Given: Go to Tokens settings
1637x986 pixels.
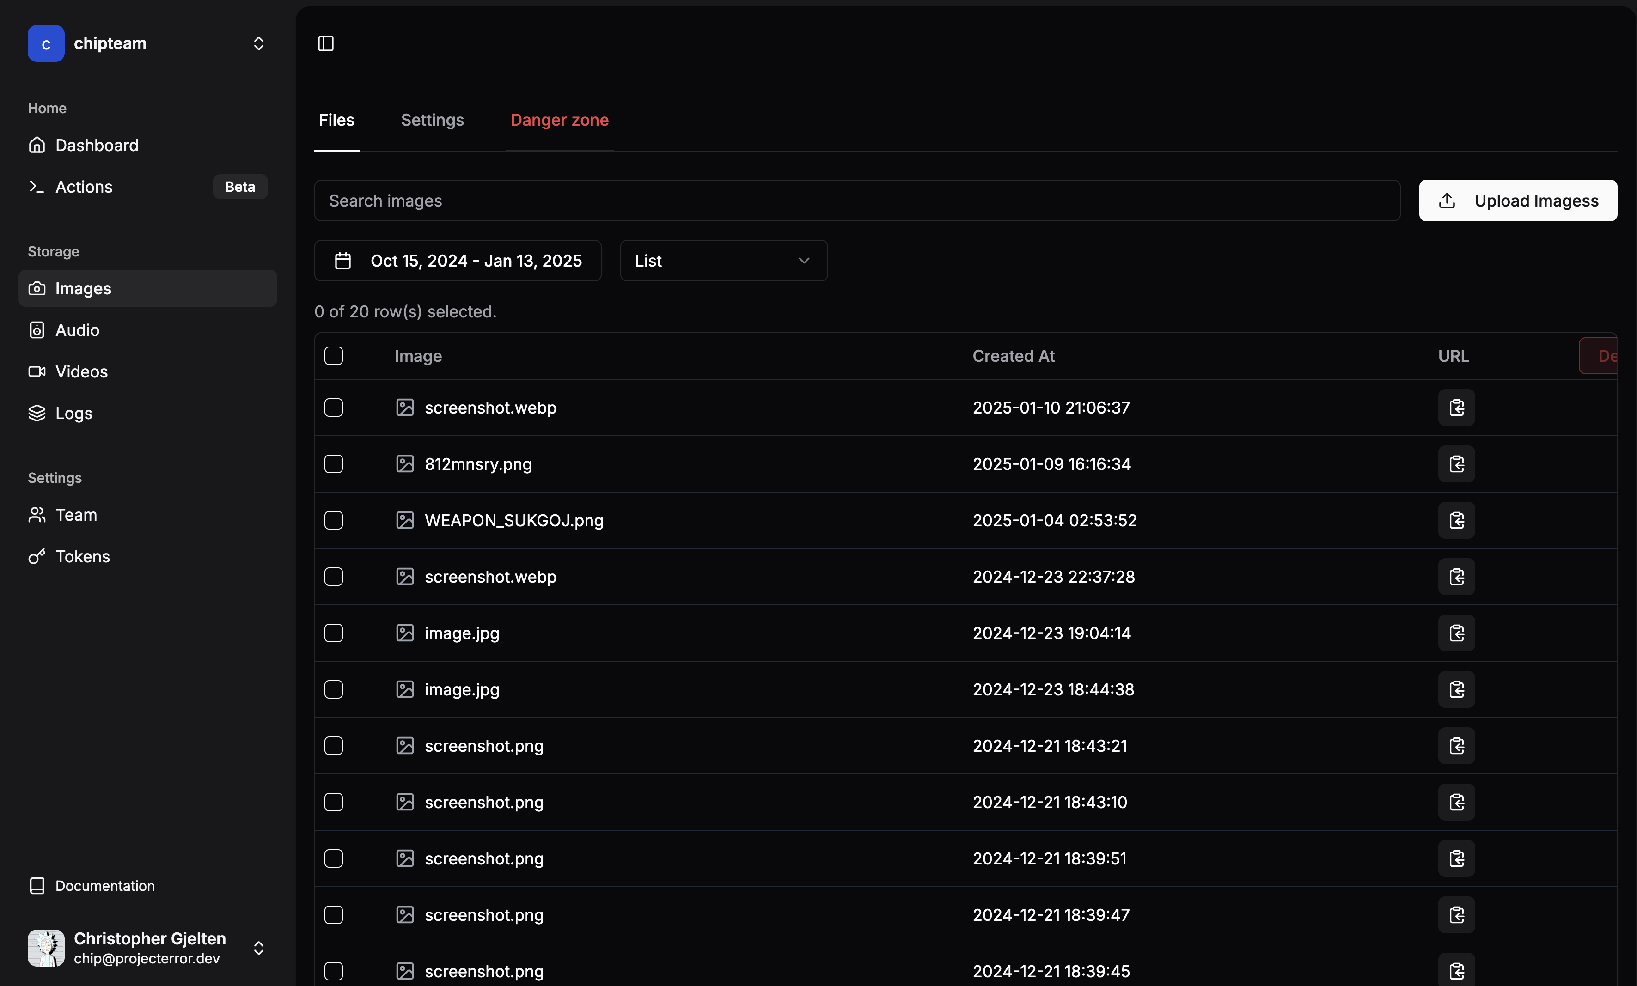Looking at the screenshot, I should coord(82,556).
